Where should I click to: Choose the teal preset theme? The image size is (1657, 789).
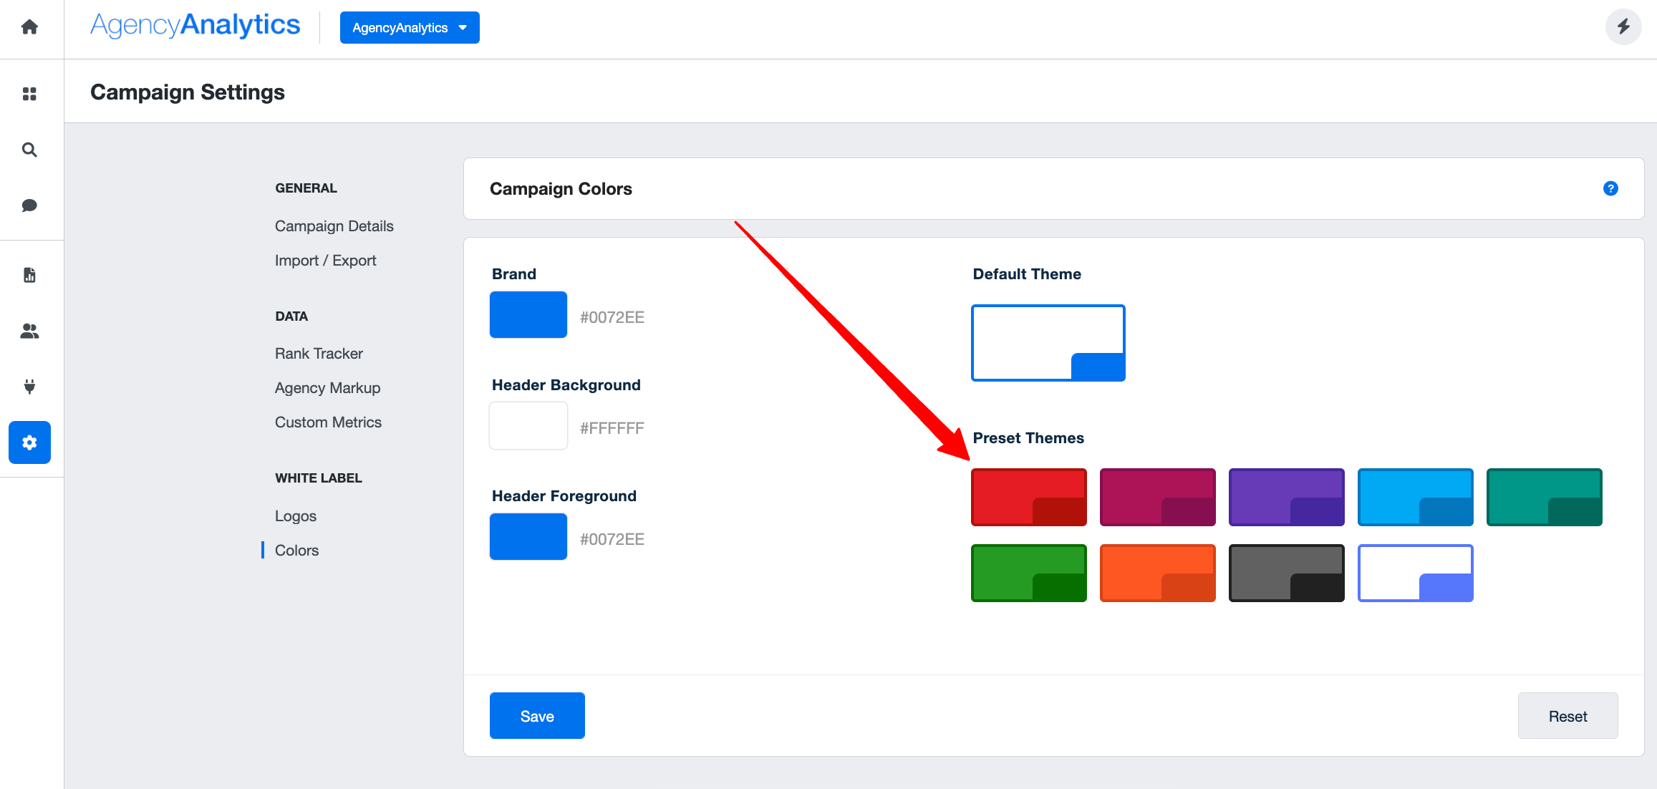tap(1545, 498)
